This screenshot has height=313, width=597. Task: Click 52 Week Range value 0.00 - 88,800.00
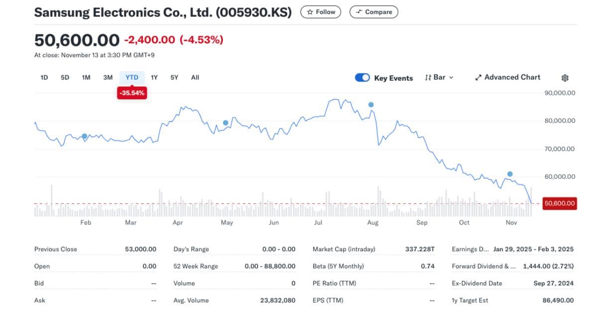click(270, 266)
